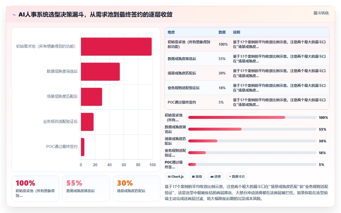Viewport: 341px width, 213px height.
Task: Click the 初始需求池 progress bar showing 100%
Action: (252, 117)
